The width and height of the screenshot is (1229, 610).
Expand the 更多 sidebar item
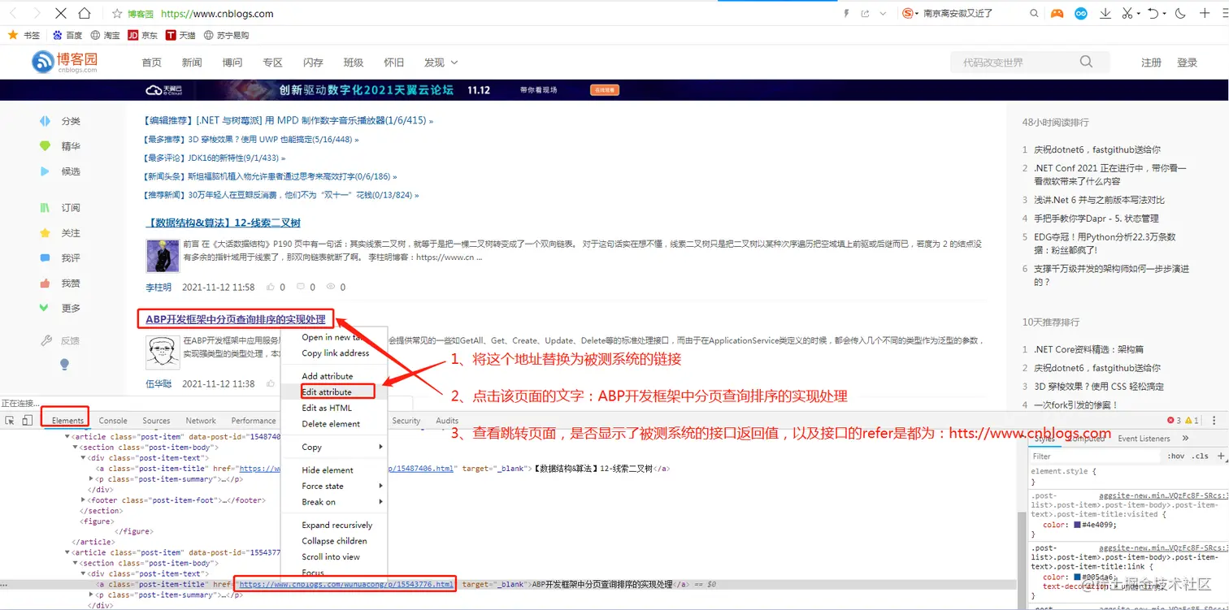tap(60, 309)
